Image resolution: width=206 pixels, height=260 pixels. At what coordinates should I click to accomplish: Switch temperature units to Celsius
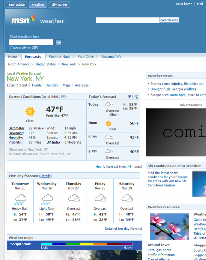point(136,97)
